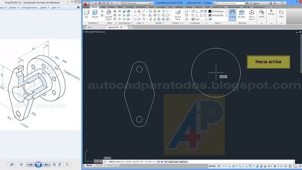Open the Front UCS dropdown in Coordinates
The height and width of the screenshot is (170, 302).
pyautogui.click(x=199, y=19)
